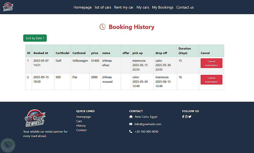Screen dimensions: 254x153
Task: Click the Twitter bird icon
Action: (x=190, y=117)
